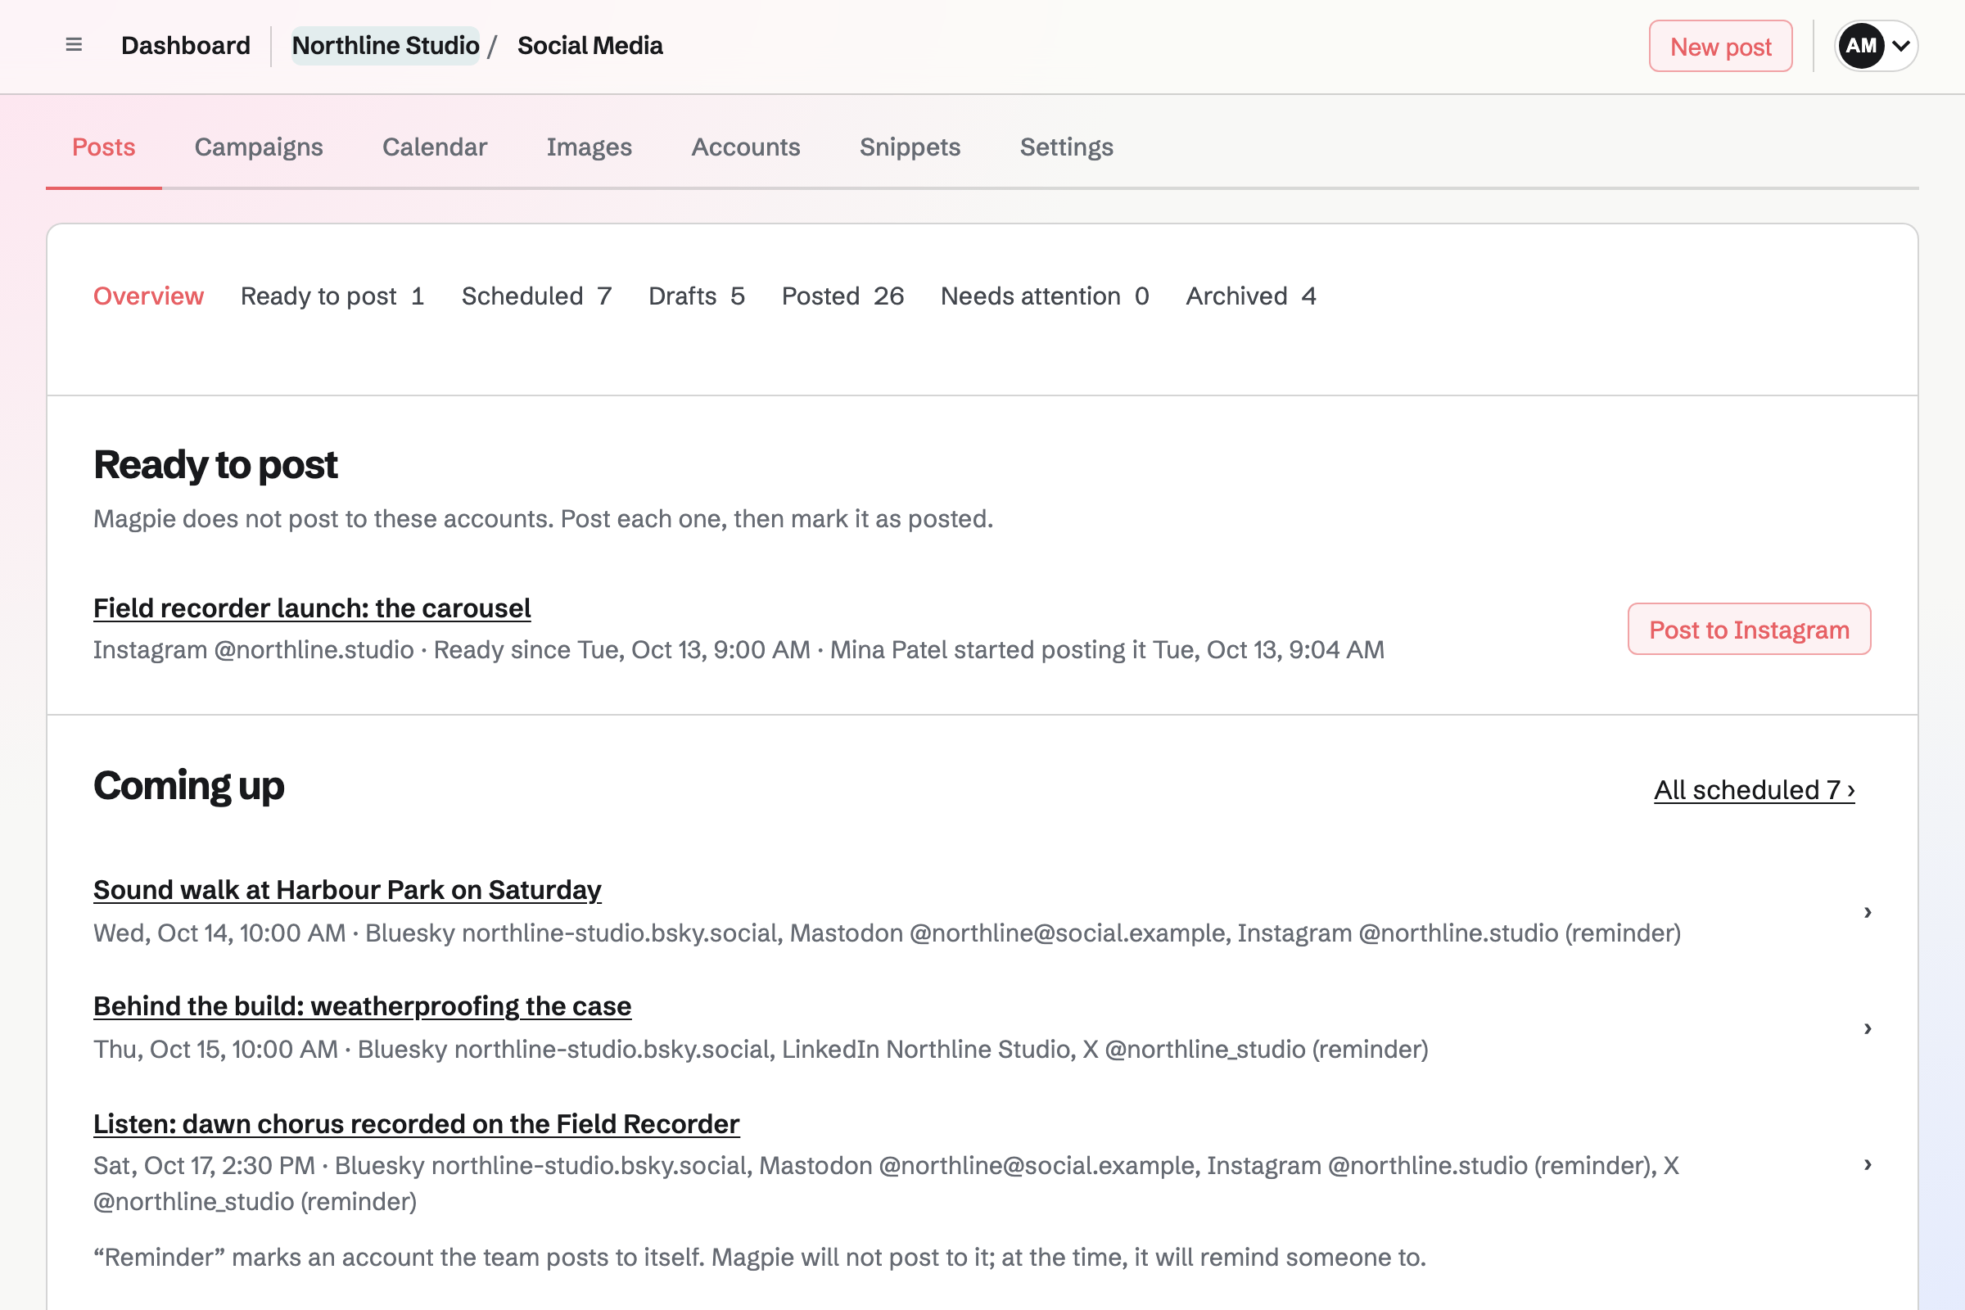Screen dimensions: 1965x1310
Task: Click 'Wed, Oct 14, 10:00 AM' schedule text
Action: (x=887, y=933)
